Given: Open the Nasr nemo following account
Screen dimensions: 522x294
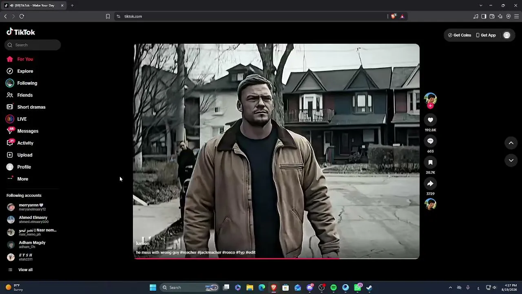Looking at the screenshot, I should point(32,232).
